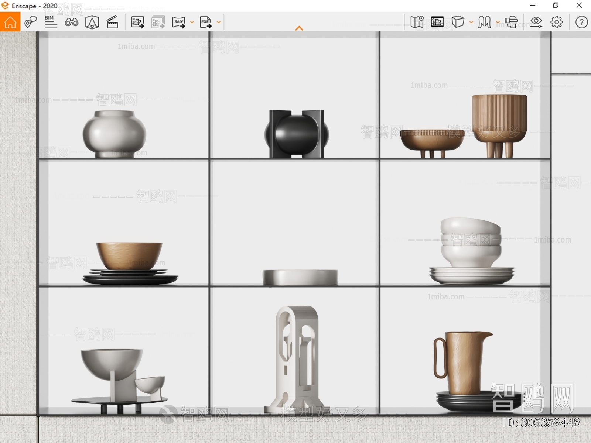Expand the projection cube dropdown arrow
The width and height of the screenshot is (591, 443).
point(471,22)
